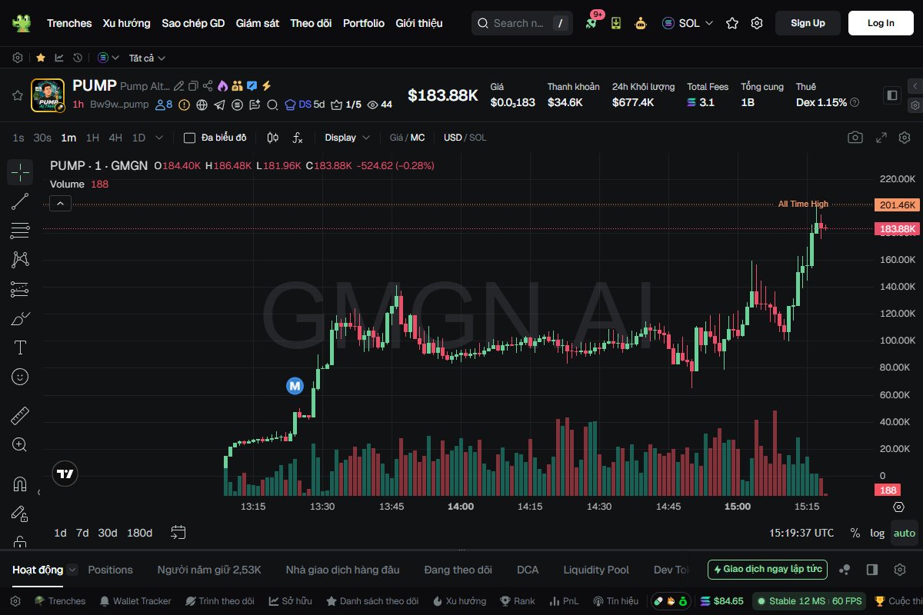
Task: Toggle percent scale on price axis
Action: click(x=855, y=533)
